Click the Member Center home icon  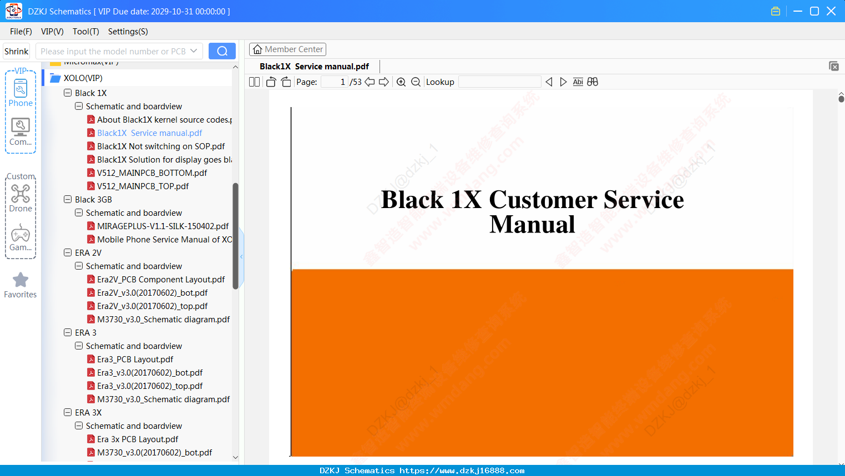pos(257,49)
